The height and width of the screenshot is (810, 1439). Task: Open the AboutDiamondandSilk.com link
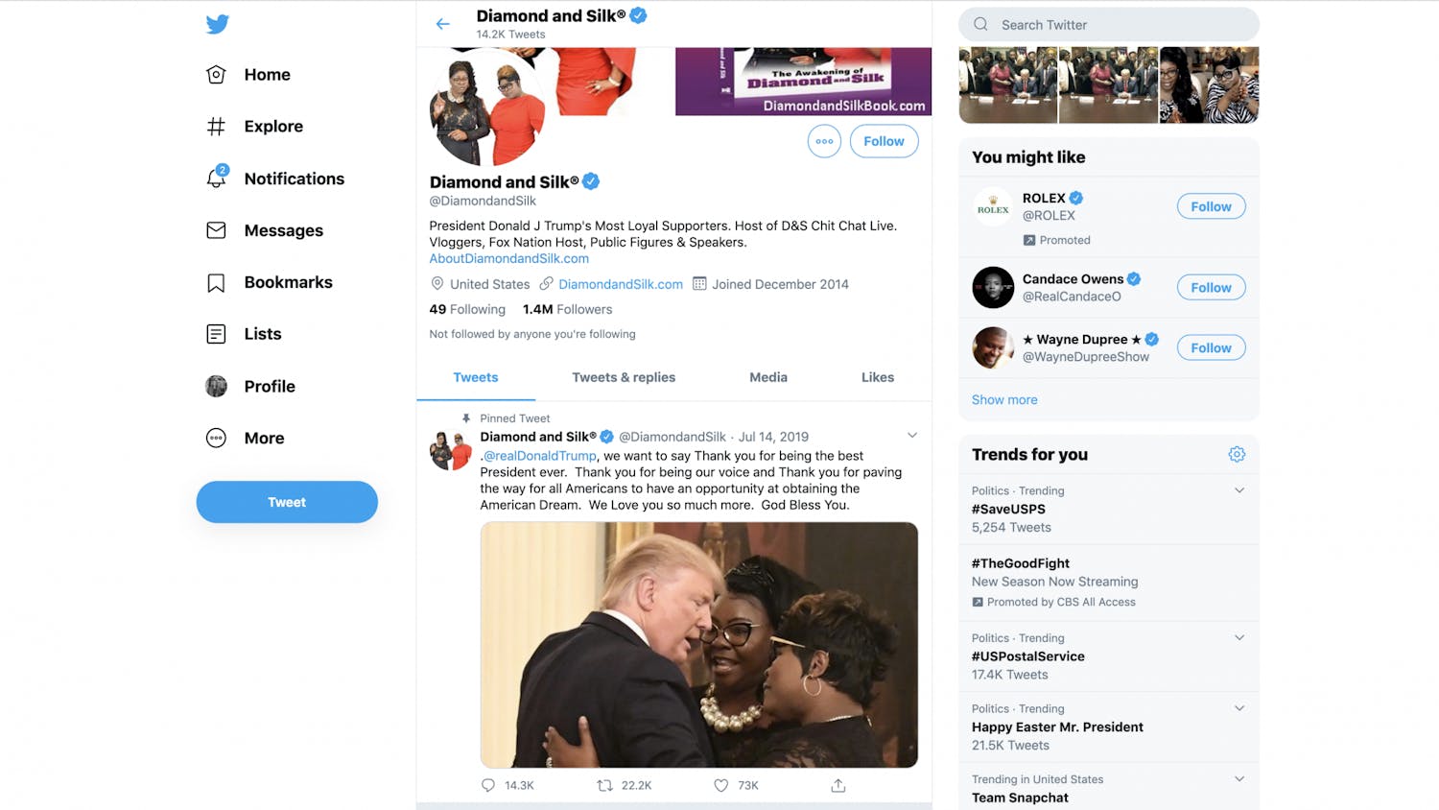pos(509,259)
